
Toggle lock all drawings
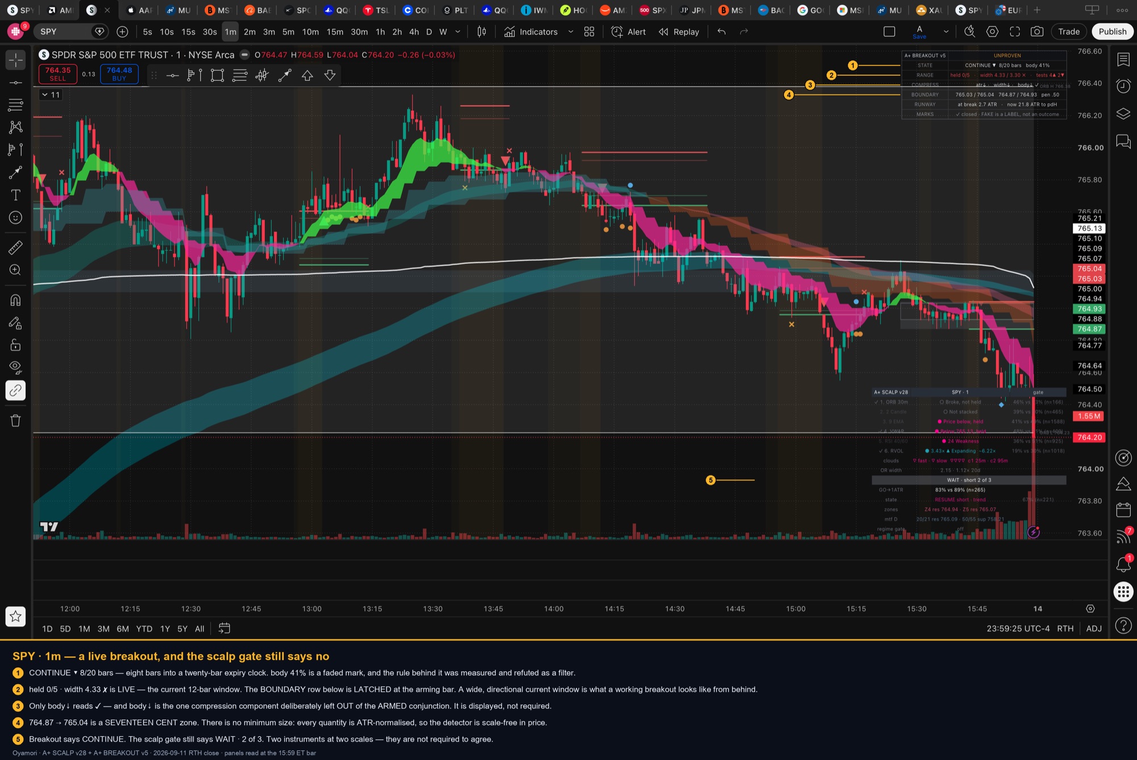point(16,345)
